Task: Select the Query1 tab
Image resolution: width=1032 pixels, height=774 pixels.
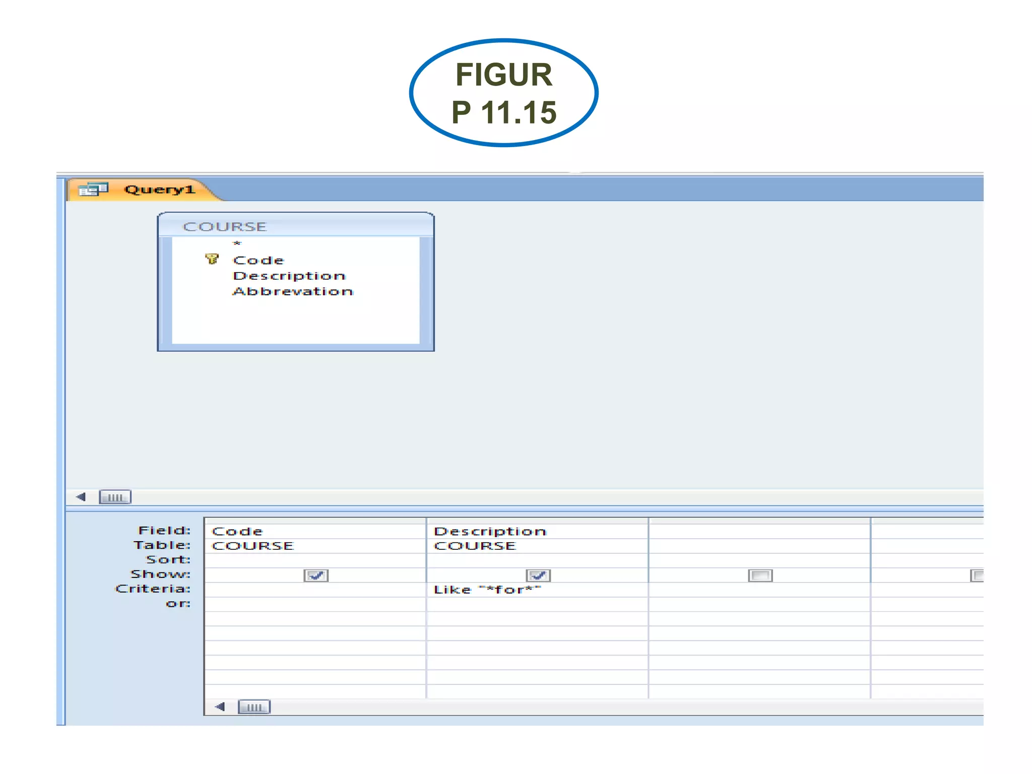Action: (x=159, y=189)
